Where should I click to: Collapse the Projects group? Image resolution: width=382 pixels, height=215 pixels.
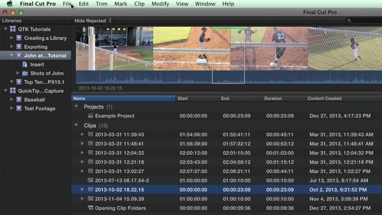click(76, 106)
